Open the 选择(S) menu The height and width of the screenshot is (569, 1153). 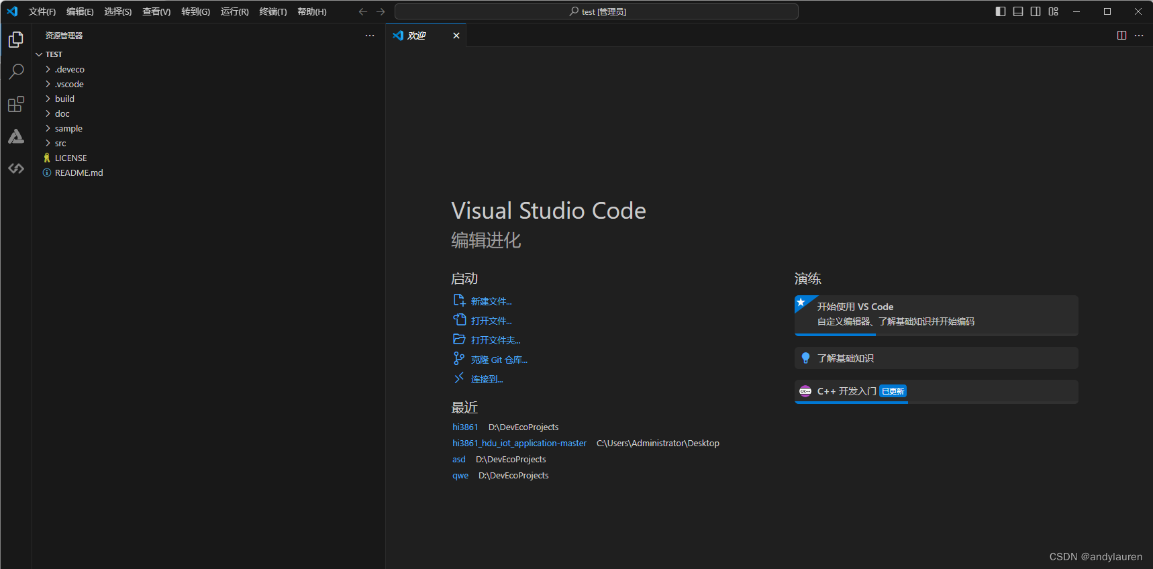[117, 11]
